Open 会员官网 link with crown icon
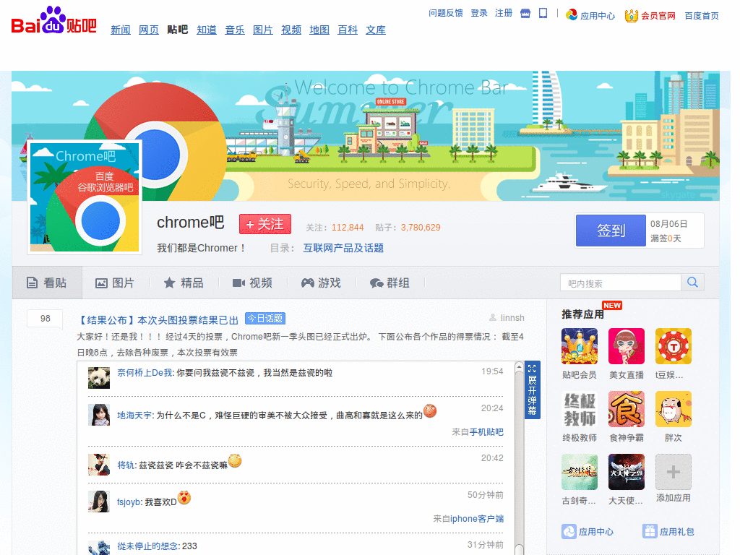This screenshot has width=740, height=555. [650, 16]
